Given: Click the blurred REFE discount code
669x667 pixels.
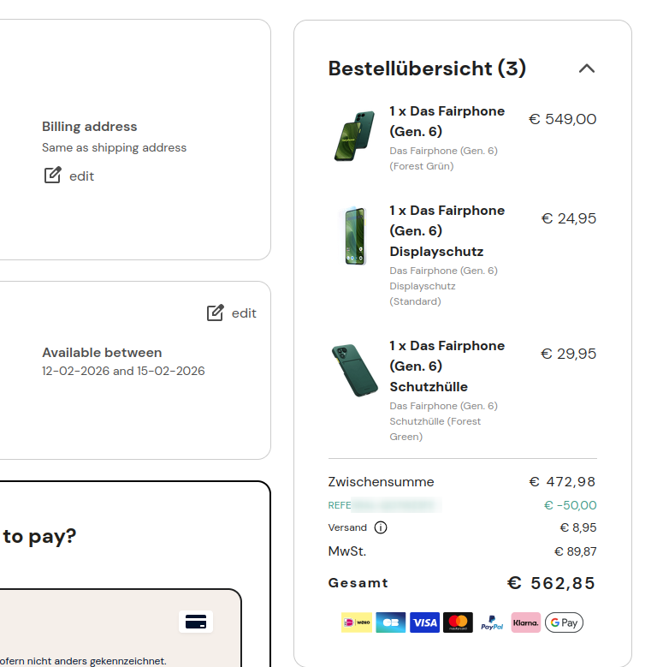Looking at the screenshot, I should (x=383, y=505).
